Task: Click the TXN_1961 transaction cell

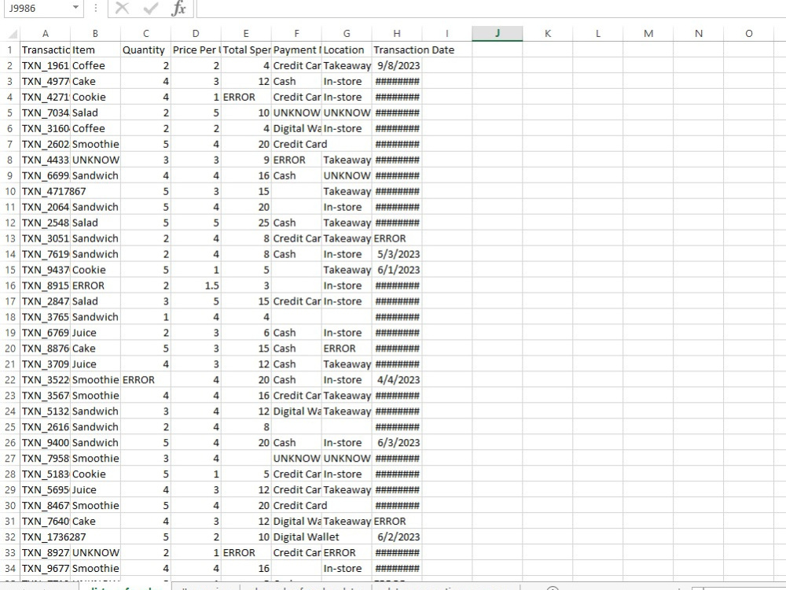Action: [45, 65]
